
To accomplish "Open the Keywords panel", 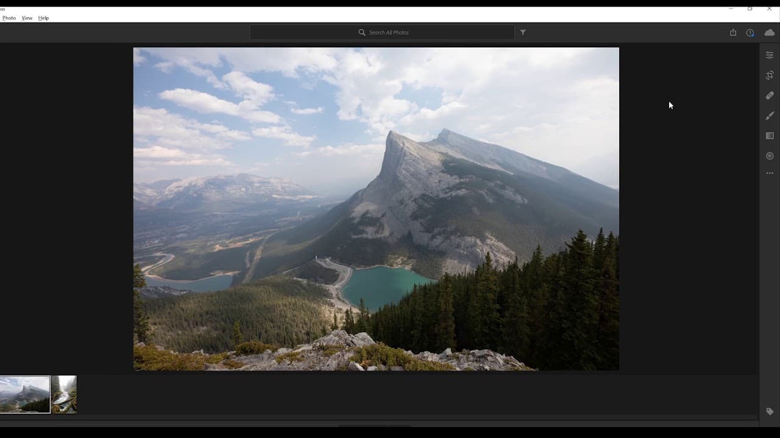I will [770, 411].
